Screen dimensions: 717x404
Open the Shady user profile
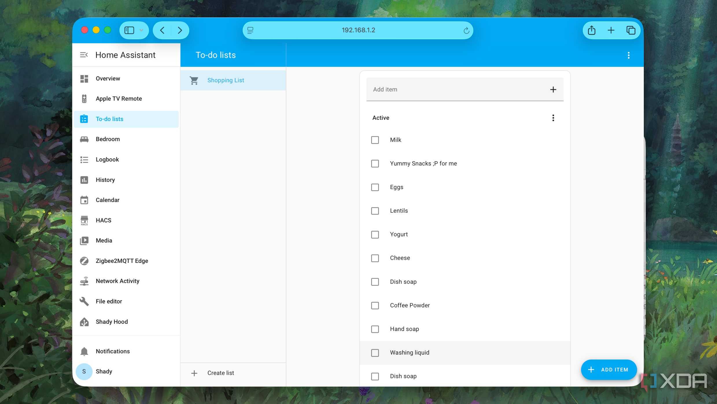click(x=126, y=372)
